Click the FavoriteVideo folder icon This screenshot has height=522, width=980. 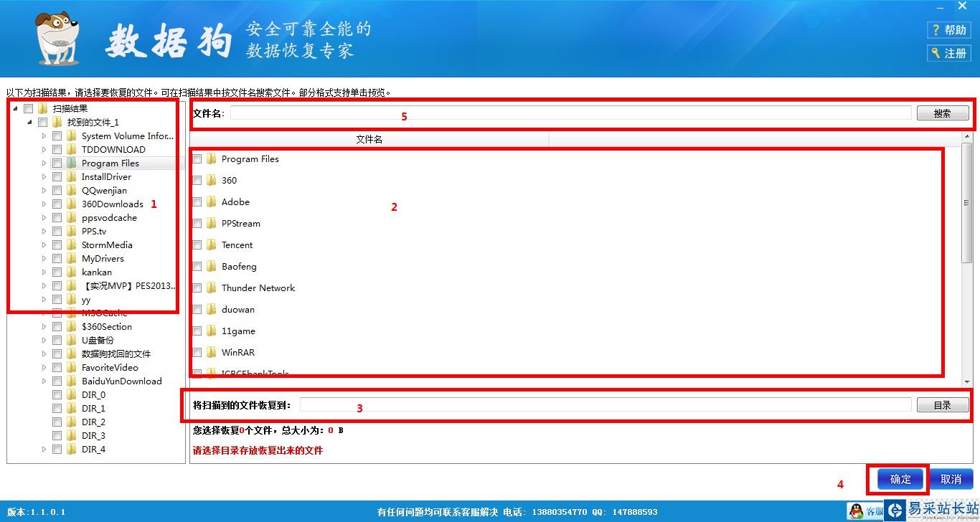(71, 368)
